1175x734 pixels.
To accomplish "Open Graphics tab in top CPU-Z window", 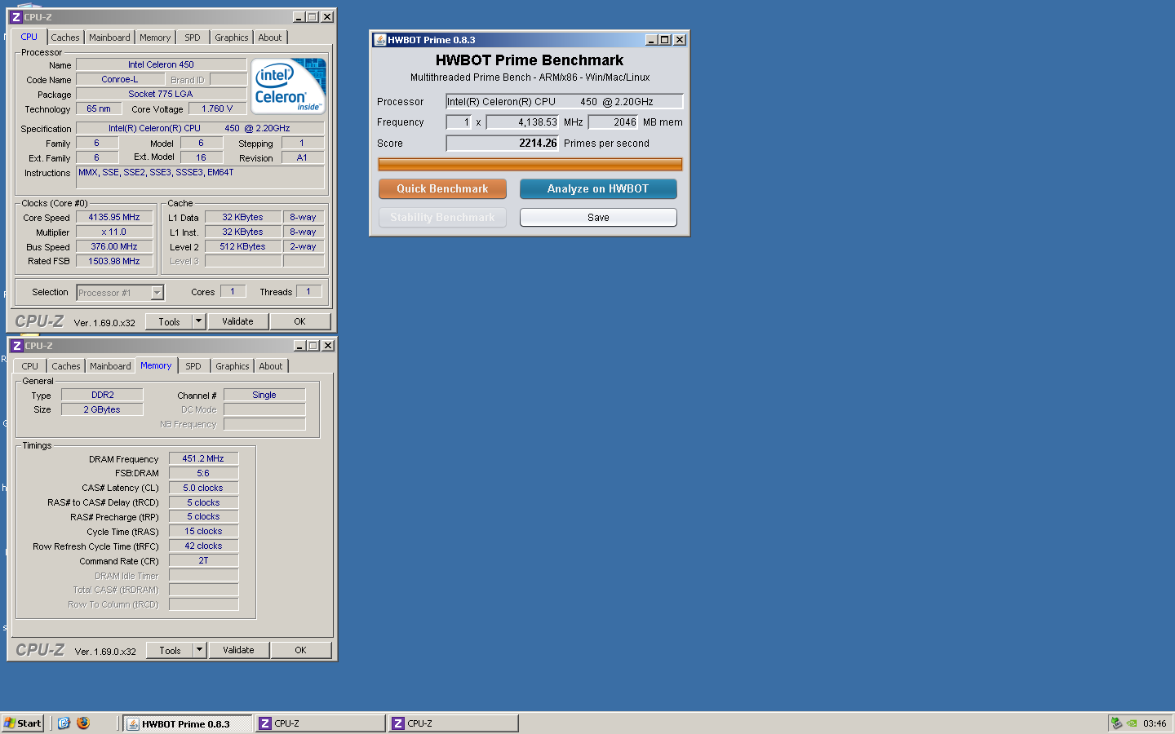I will tap(232, 38).
